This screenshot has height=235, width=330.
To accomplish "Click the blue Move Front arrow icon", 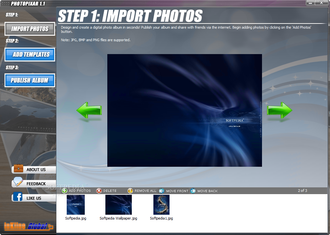I will click(162, 191).
